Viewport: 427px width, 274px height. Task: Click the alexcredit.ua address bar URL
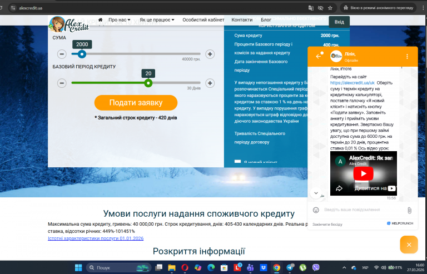coord(31,8)
